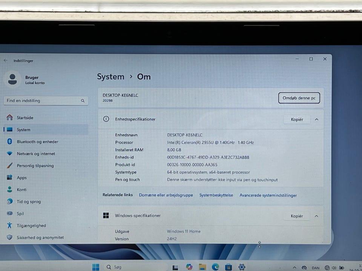Select the version value 24H2
The height and width of the screenshot is (271, 362).
pos(172,239)
